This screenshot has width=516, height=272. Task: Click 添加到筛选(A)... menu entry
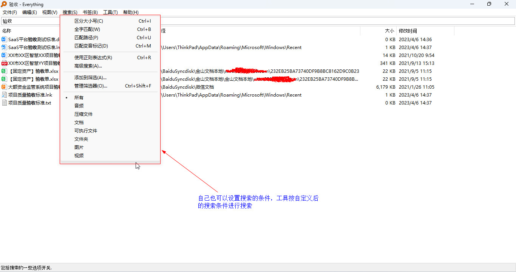[110, 78]
